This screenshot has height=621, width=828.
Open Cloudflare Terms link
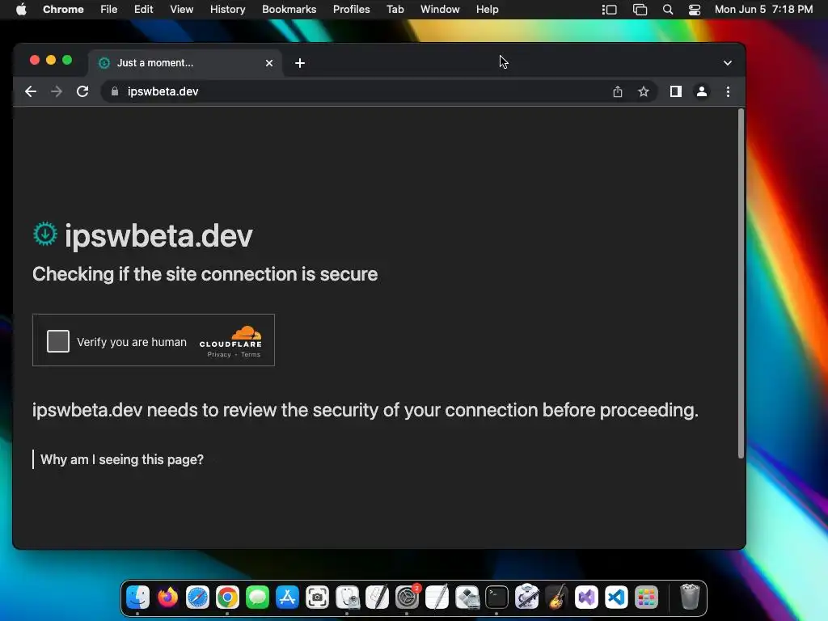[x=251, y=354]
